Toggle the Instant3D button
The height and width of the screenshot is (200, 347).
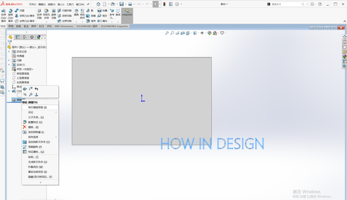point(127,16)
